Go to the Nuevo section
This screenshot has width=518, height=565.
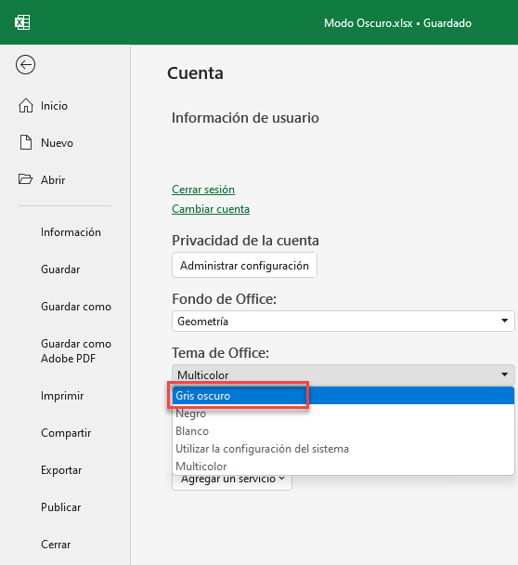tap(57, 143)
